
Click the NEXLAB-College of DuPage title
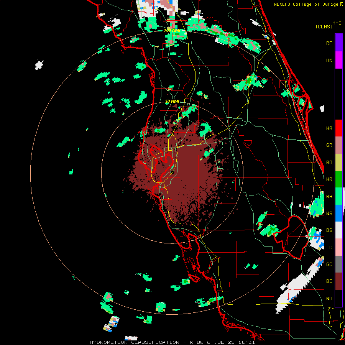click(x=306, y=4)
